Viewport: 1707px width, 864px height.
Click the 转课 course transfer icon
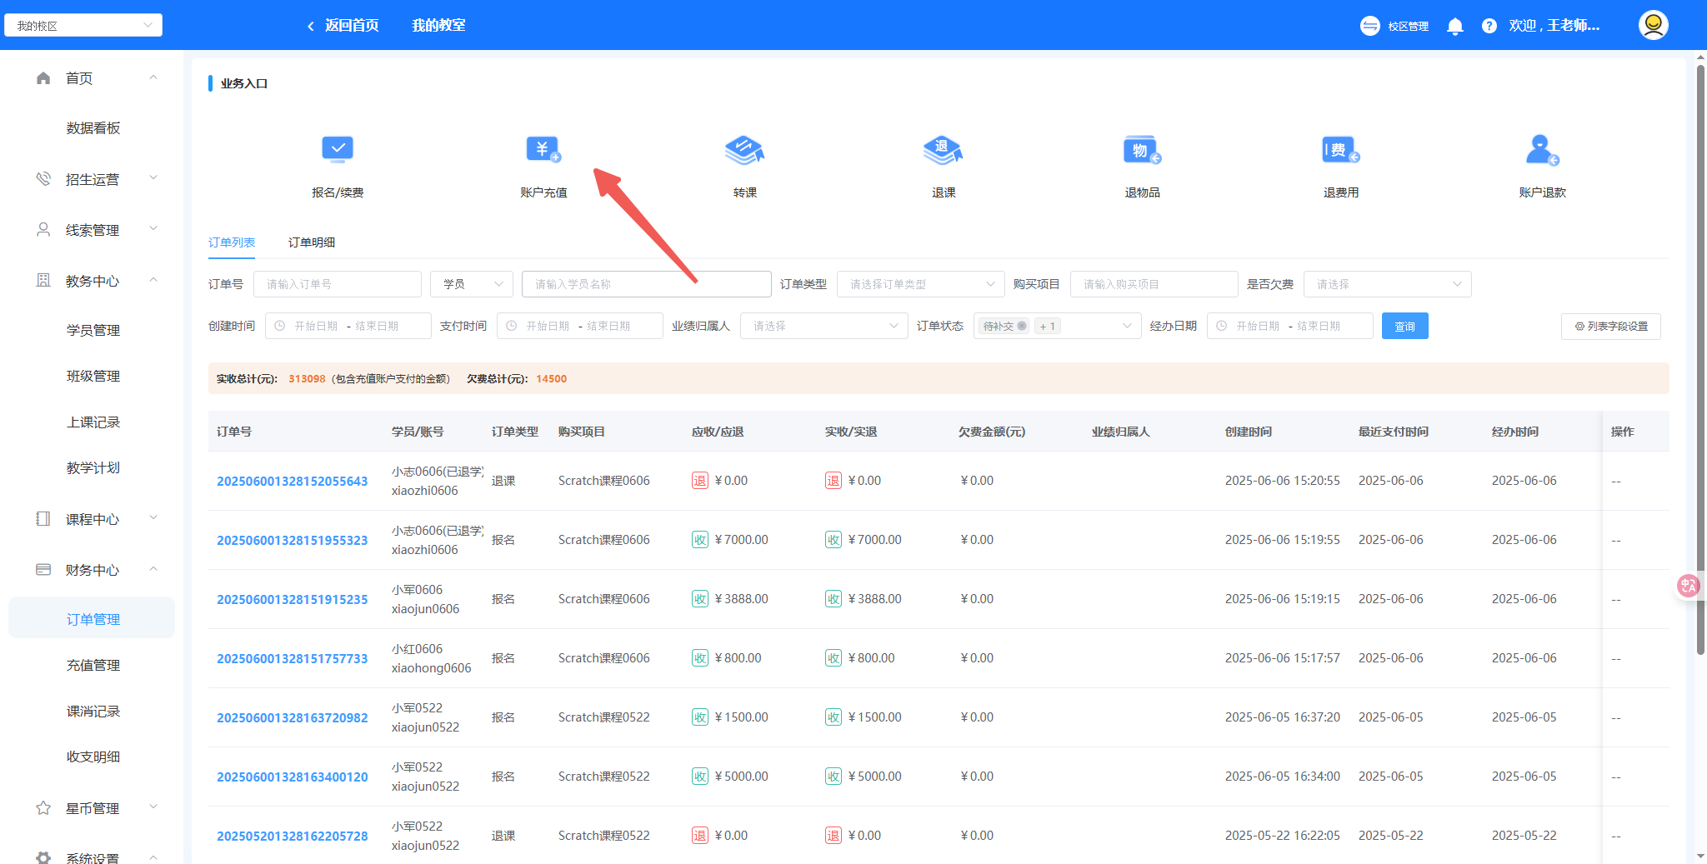744,151
